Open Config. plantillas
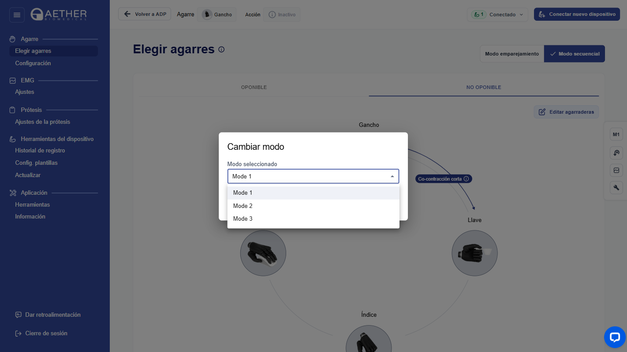Image resolution: width=627 pixels, height=352 pixels. [x=37, y=163]
